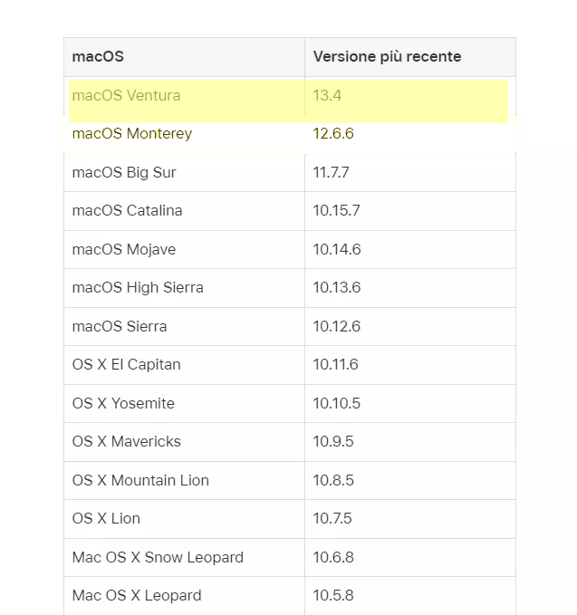Click the macOS column header

click(x=98, y=57)
